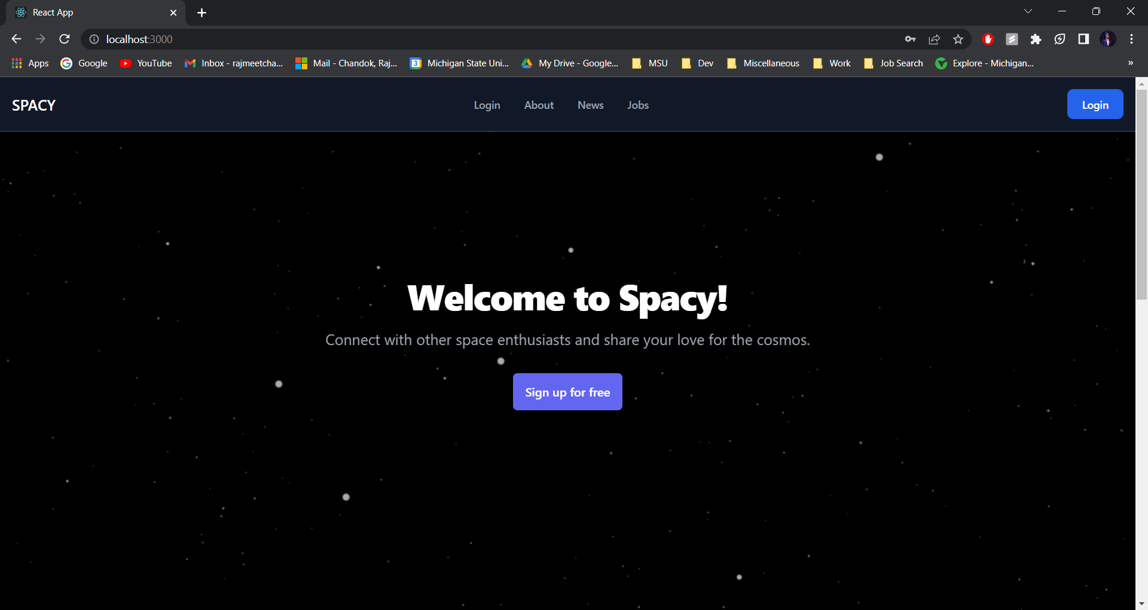1148x610 pixels.
Task: Click the red adblocker extension icon
Action: point(988,39)
